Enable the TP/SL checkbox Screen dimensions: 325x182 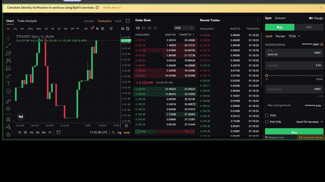(x=267, y=116)
